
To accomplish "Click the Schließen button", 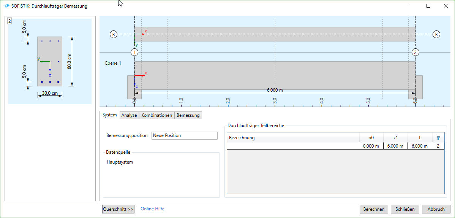I will pos(406,209).
